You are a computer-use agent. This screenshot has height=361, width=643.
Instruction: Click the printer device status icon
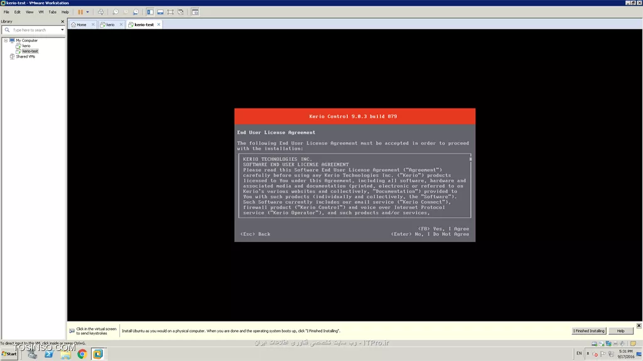615,343
